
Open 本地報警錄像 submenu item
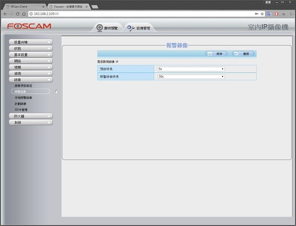coord(24,98)
